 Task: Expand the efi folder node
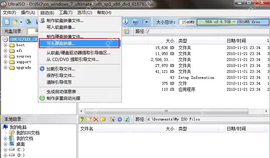click(5, 51)
